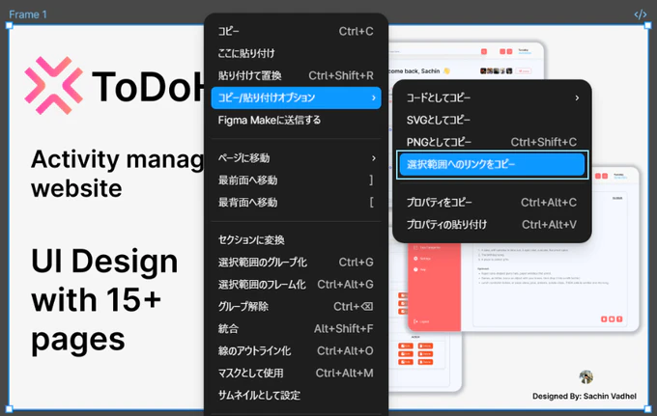The height and width of the screenshot is (416, 657).
Task: Click the 'website' text line
Action: (x=76, y=188)
